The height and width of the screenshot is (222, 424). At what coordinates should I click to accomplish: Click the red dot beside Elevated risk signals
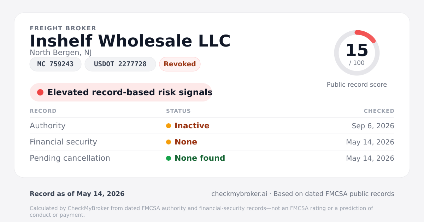pos(40,92)
